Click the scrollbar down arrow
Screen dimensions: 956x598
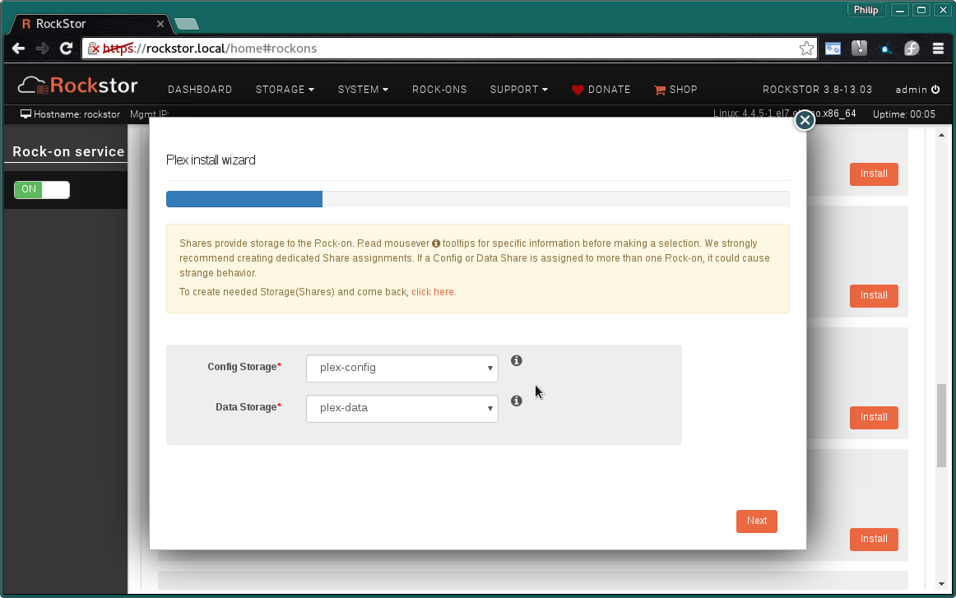coord(941,584)
